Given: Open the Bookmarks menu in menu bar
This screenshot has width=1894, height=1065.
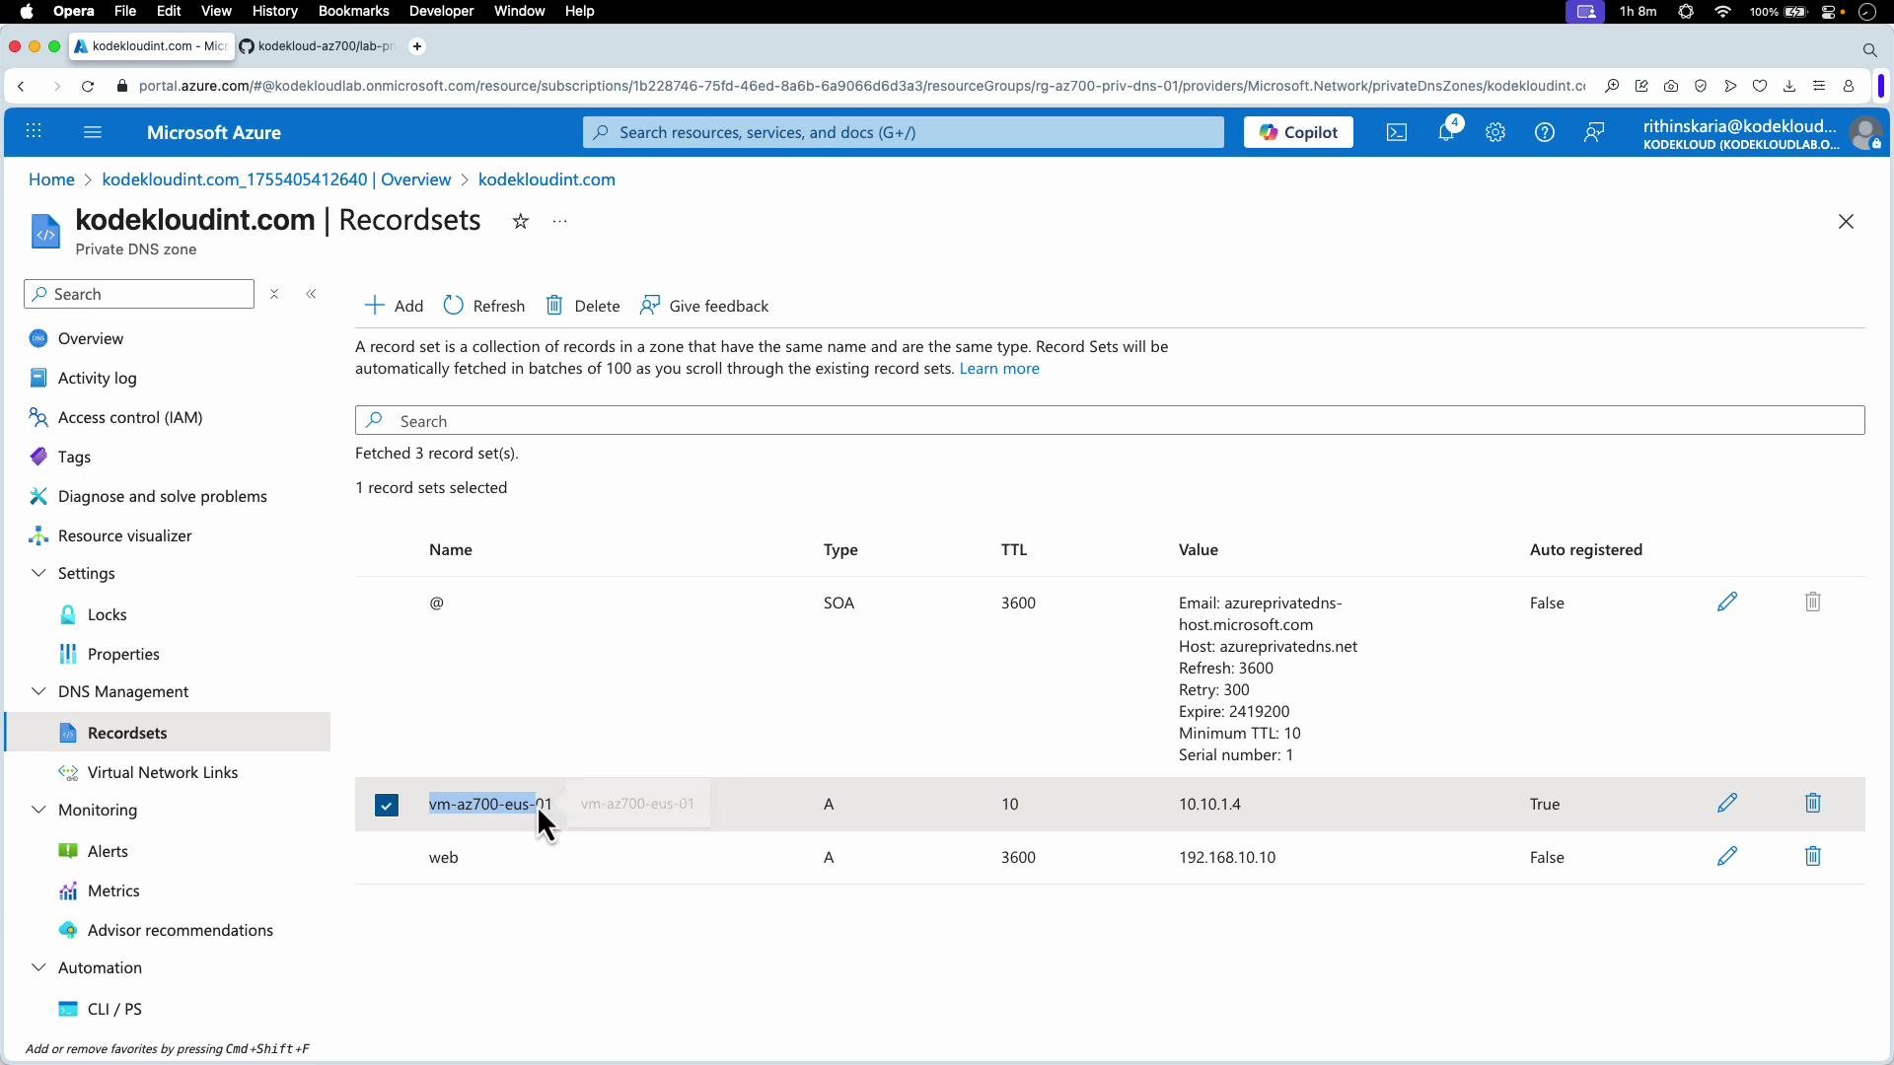Looking at the screenshot, I should (353, 11).
